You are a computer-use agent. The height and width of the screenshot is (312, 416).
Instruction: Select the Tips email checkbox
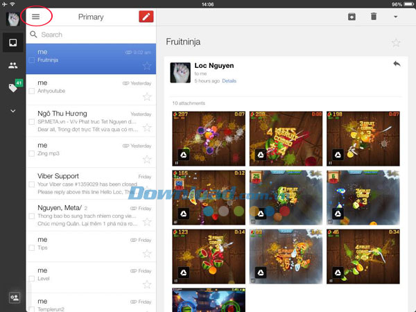[x=32, y=248]
